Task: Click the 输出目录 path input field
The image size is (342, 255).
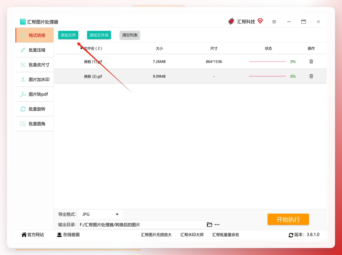Action: 142,225
